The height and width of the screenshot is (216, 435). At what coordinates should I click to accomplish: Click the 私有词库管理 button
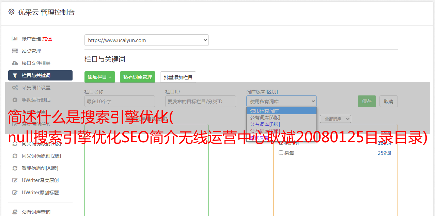point(138,77)
